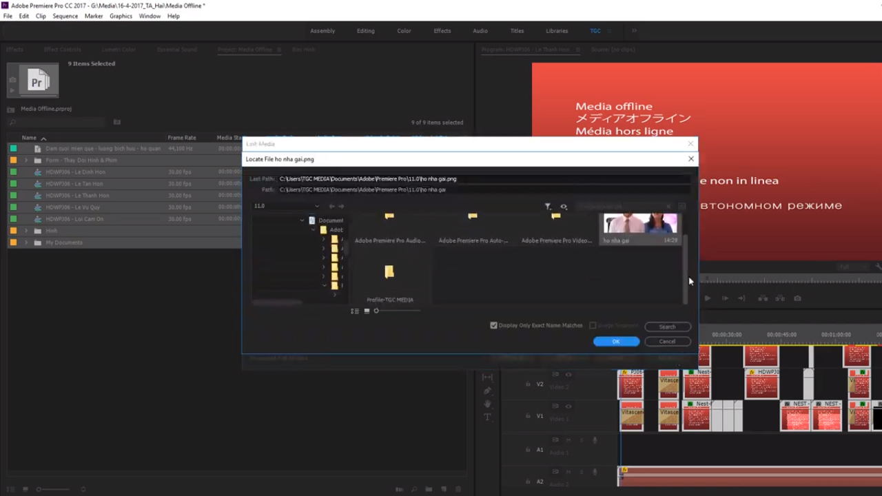Click Go to Out point button
The image size is (882, 496).
tap(741, 298)
